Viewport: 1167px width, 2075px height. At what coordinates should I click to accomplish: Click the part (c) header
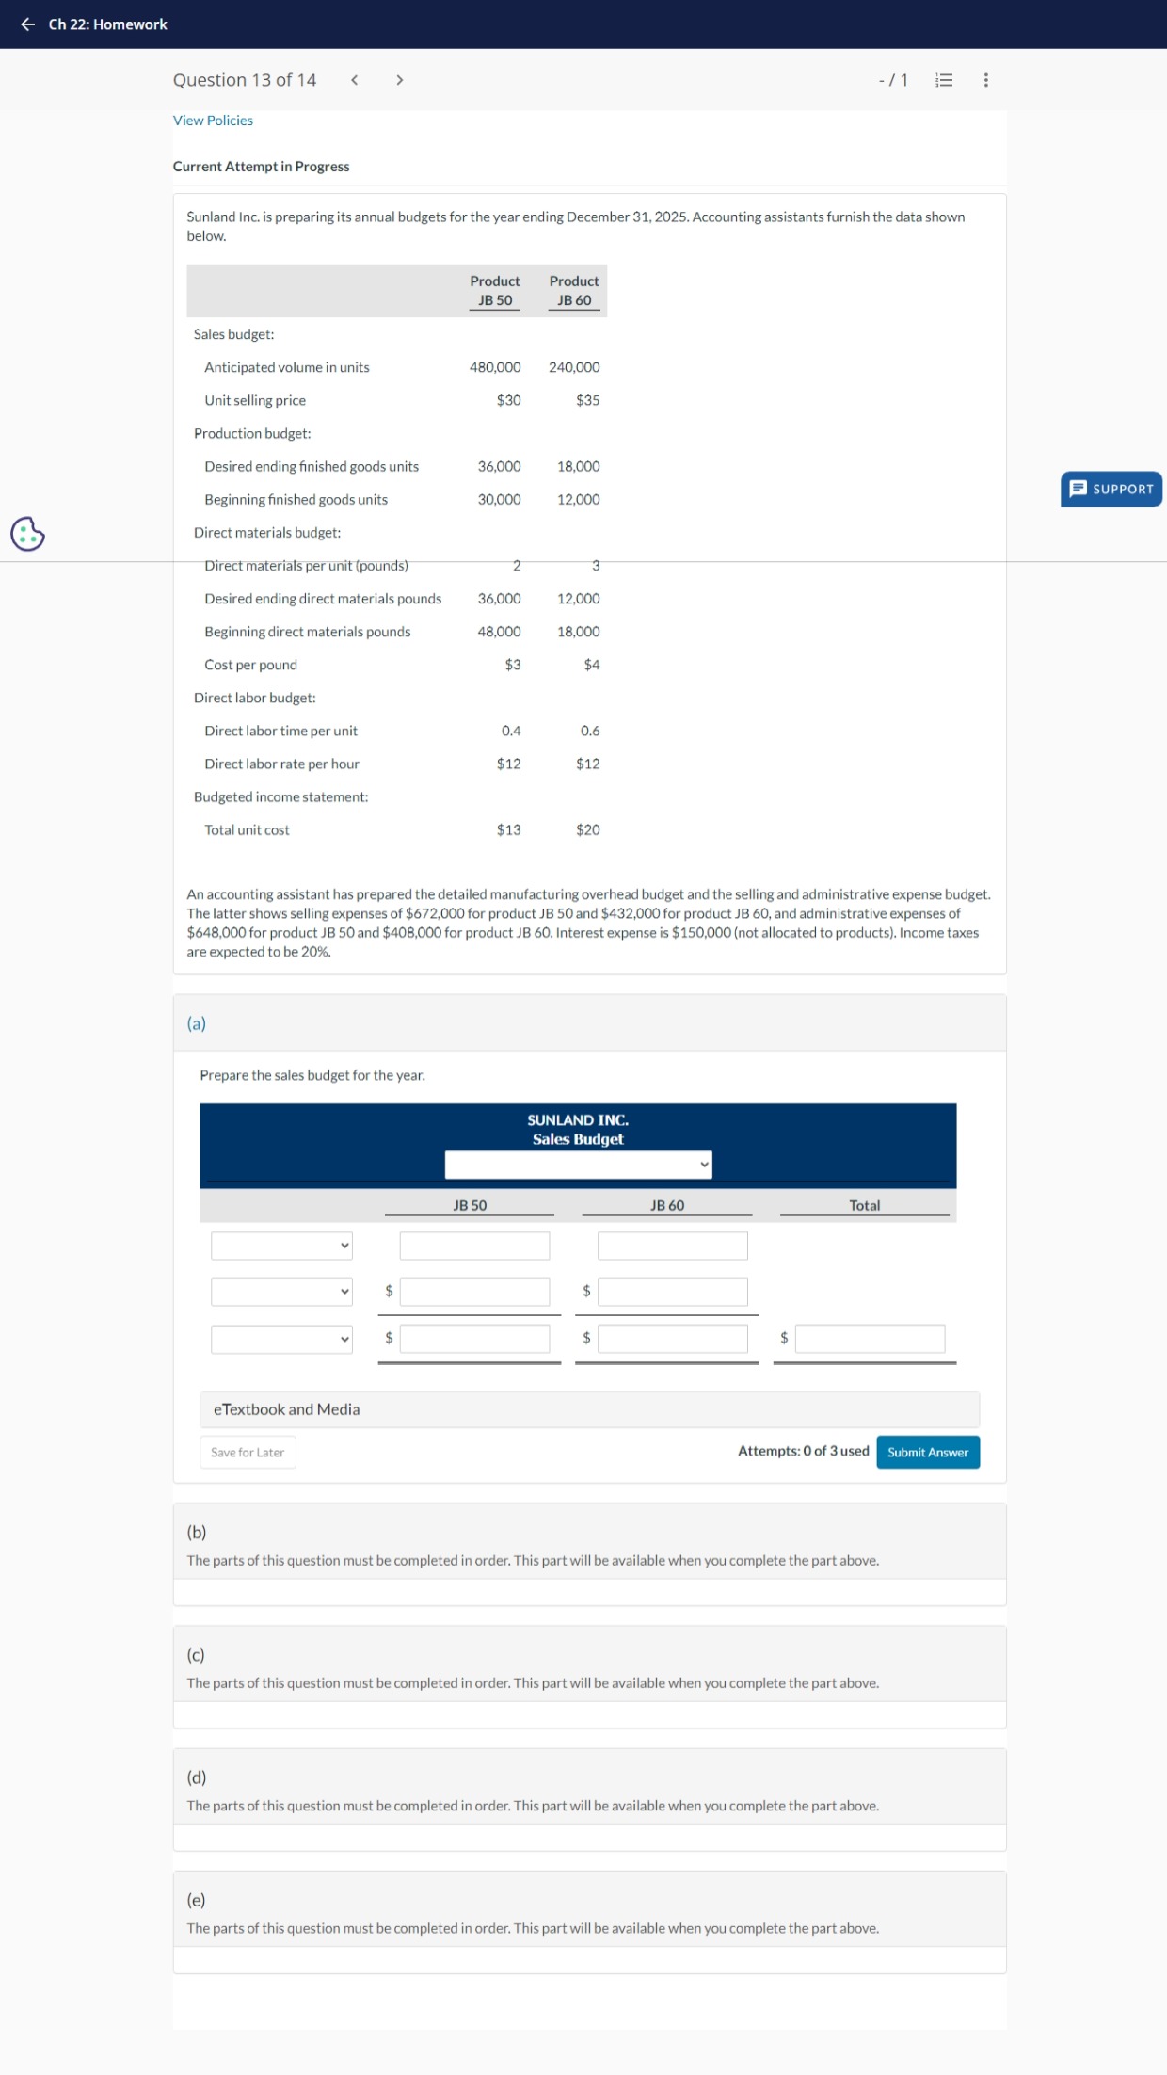click(x=589, y=1664)
